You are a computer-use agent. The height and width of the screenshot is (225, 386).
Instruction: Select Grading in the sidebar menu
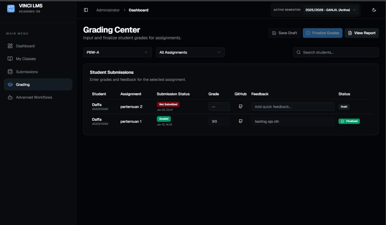(23, 85)
